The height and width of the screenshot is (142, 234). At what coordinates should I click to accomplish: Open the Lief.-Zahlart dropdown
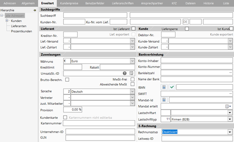point(132,47)
